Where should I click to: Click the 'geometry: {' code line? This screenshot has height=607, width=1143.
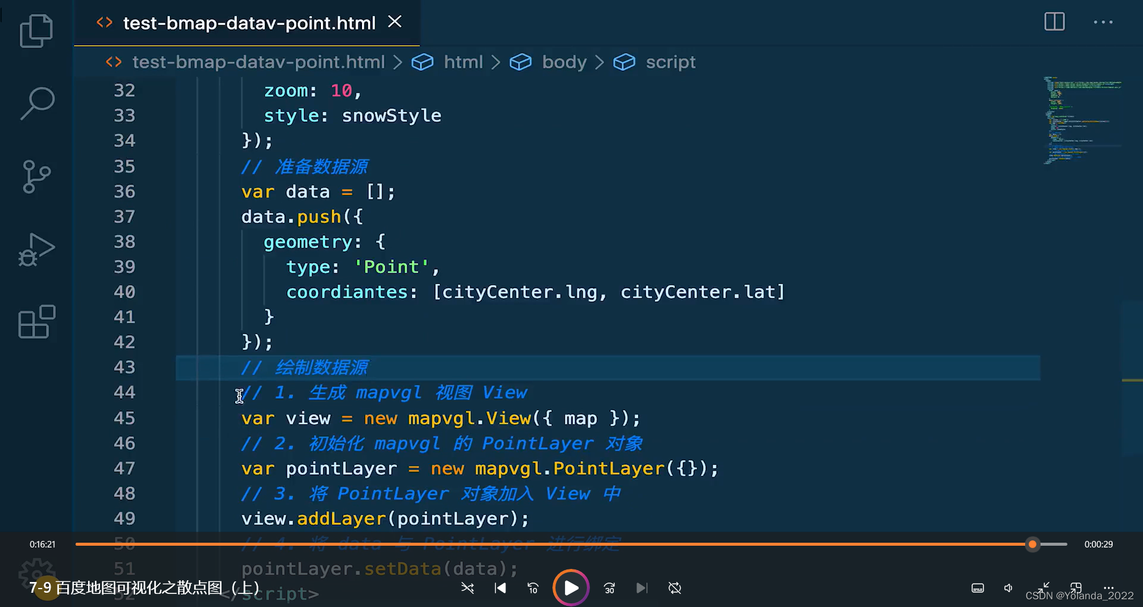point(324,242)
